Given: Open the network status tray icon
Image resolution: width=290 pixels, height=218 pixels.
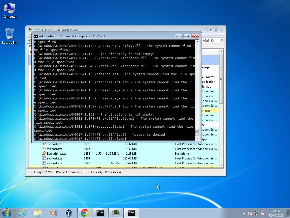Looking at the screenshot, I should [x=256, y=213].
